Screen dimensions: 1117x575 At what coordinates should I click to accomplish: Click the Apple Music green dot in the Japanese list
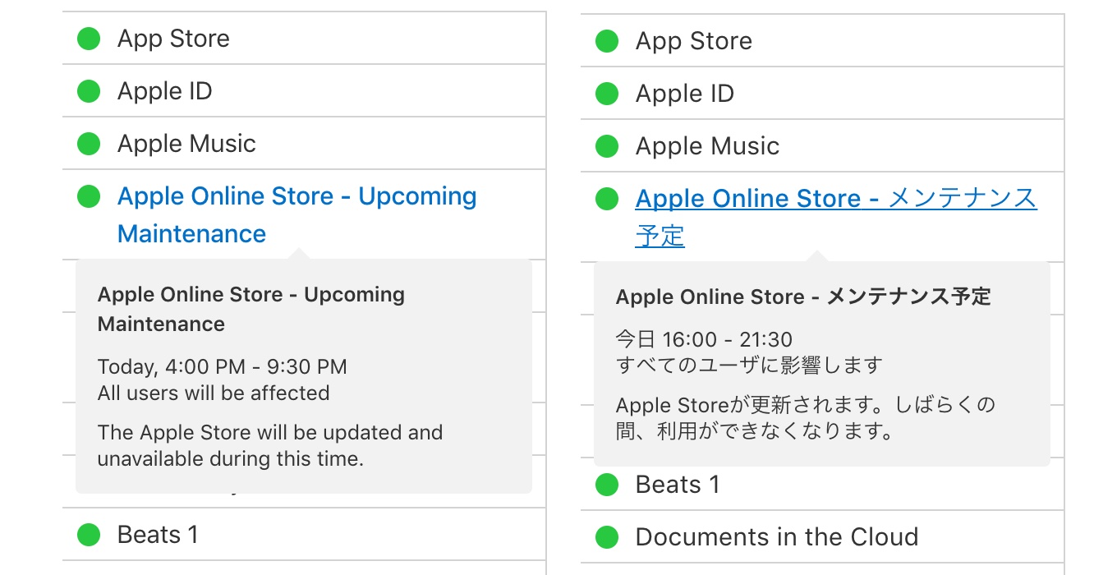[x=607, y=146]
